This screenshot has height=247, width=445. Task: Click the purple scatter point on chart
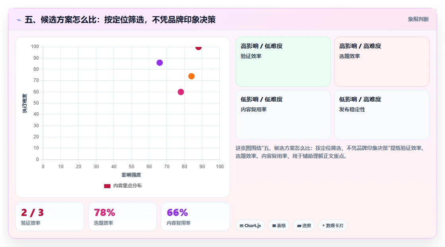click(160, 63)
